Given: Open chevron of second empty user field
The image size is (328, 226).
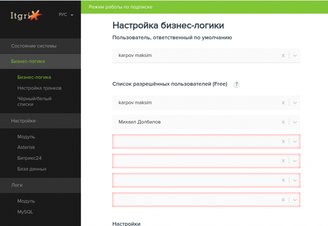Looking at the screenshot, I should pyautogui.click(x=295, y=161).
